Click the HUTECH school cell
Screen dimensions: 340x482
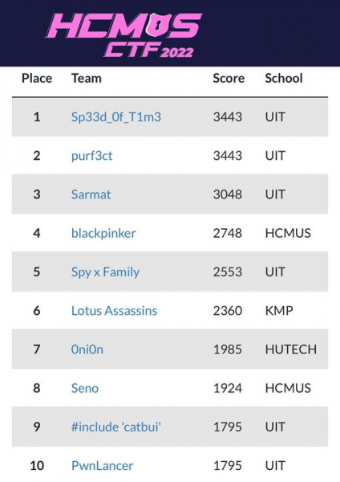point(291,349)
